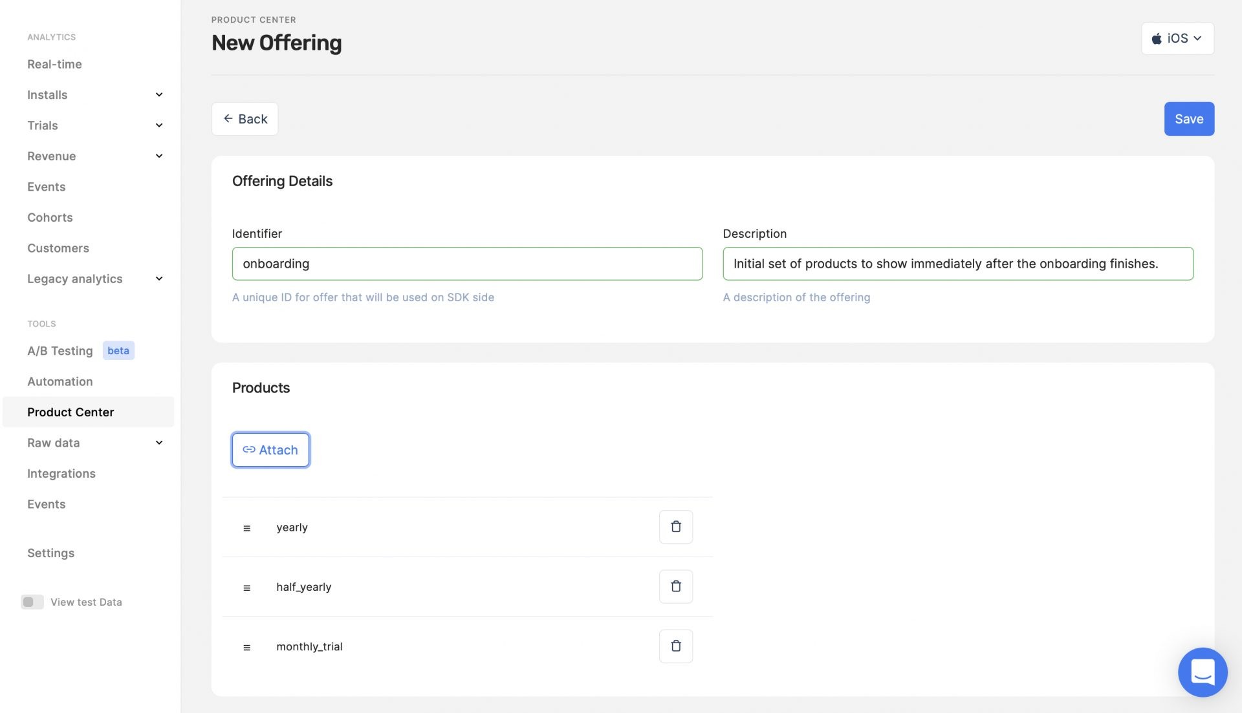Delete the yearly product
Viewport: 1242px width, 713px height.
point(676,526)
